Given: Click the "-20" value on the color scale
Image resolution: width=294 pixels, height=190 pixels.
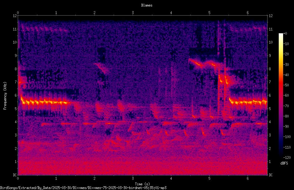Looking at the screenshot, I should 286,54.
